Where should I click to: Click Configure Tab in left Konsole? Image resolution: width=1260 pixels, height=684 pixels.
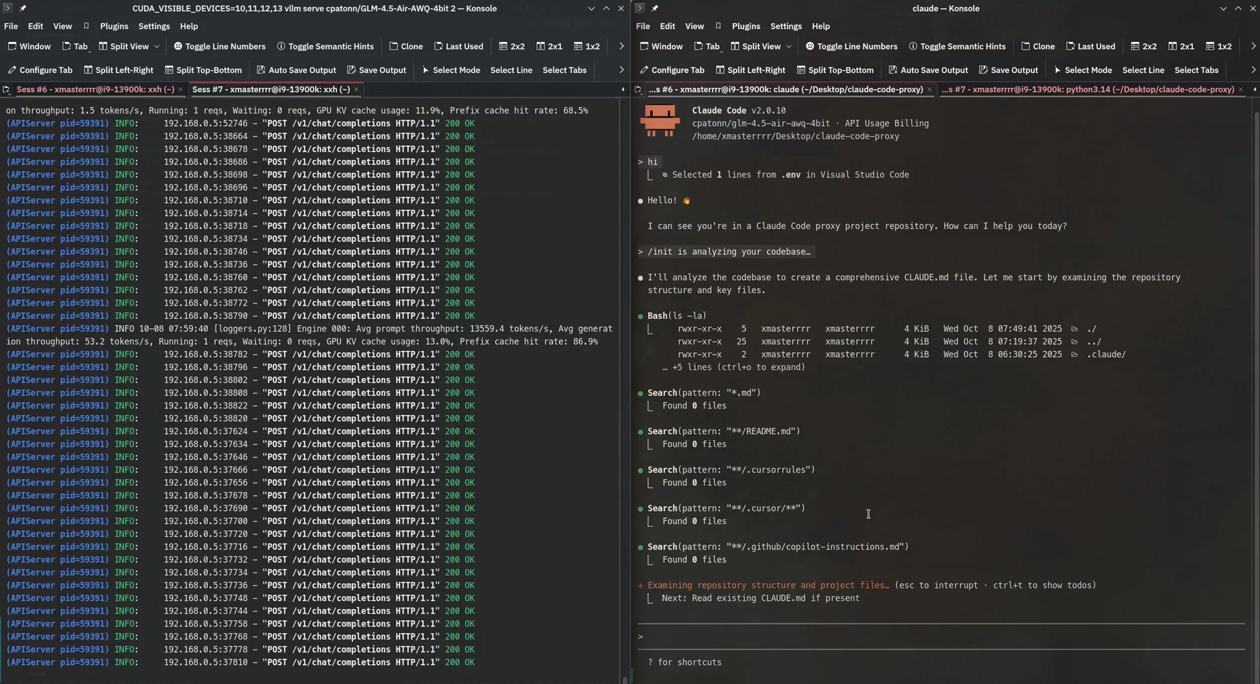40,70
